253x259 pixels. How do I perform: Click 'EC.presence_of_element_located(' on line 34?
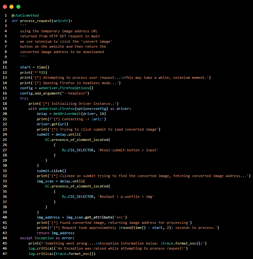coord(78,186)
